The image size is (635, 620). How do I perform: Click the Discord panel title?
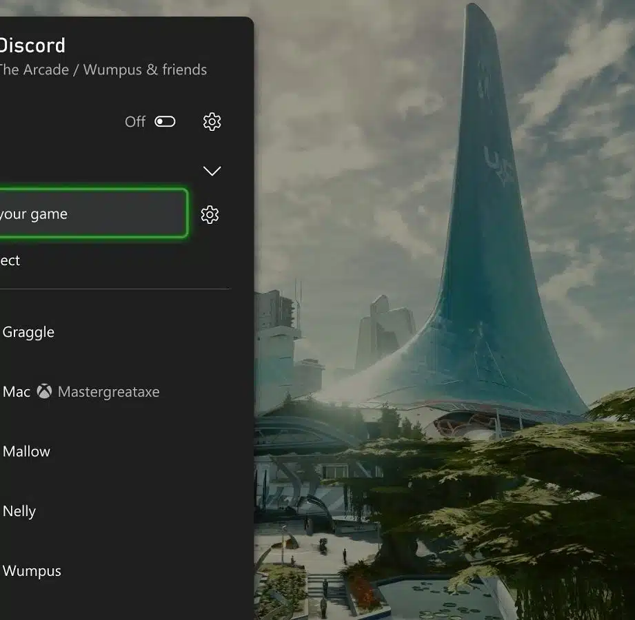(x=32, y=45)
